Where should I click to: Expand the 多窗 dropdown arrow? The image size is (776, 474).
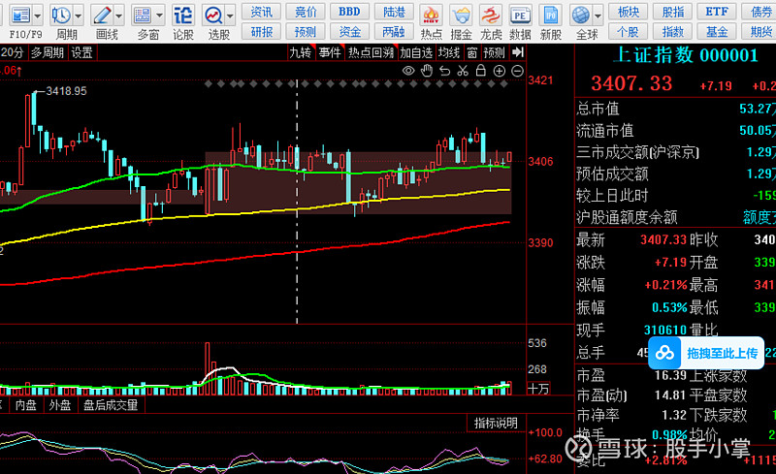[159, 16]
